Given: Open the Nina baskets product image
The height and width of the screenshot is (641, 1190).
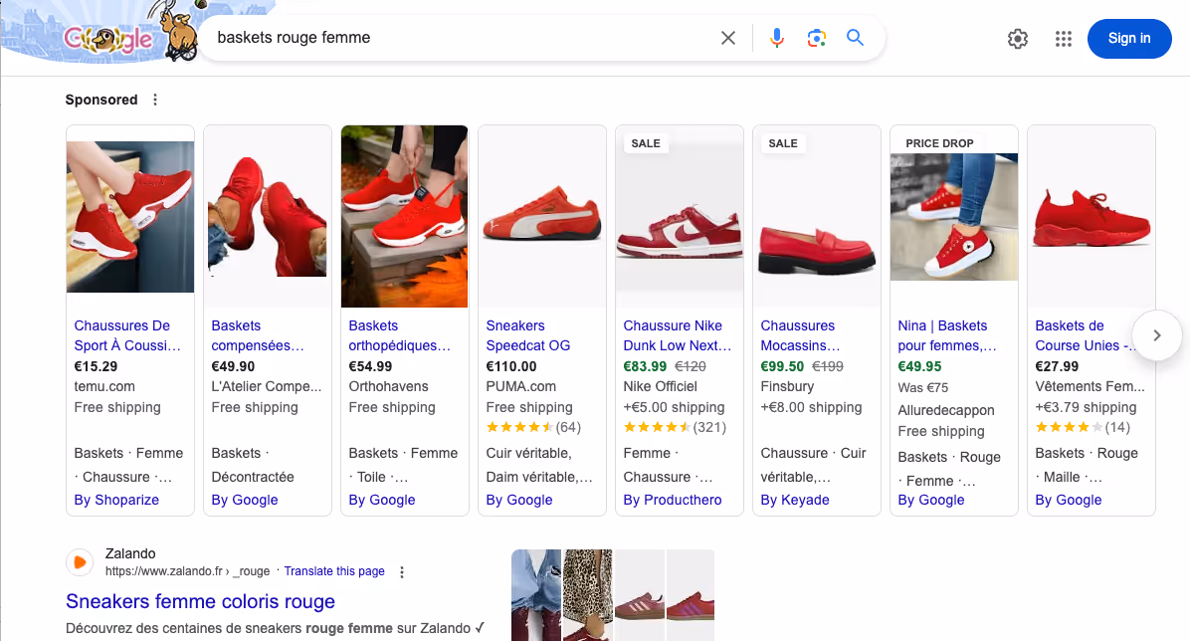Looking at the screenshot, I should click(x=954, y=217).
